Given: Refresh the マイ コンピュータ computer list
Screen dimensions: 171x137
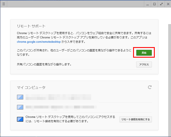Looking at the screenshot, I should 150,87.
